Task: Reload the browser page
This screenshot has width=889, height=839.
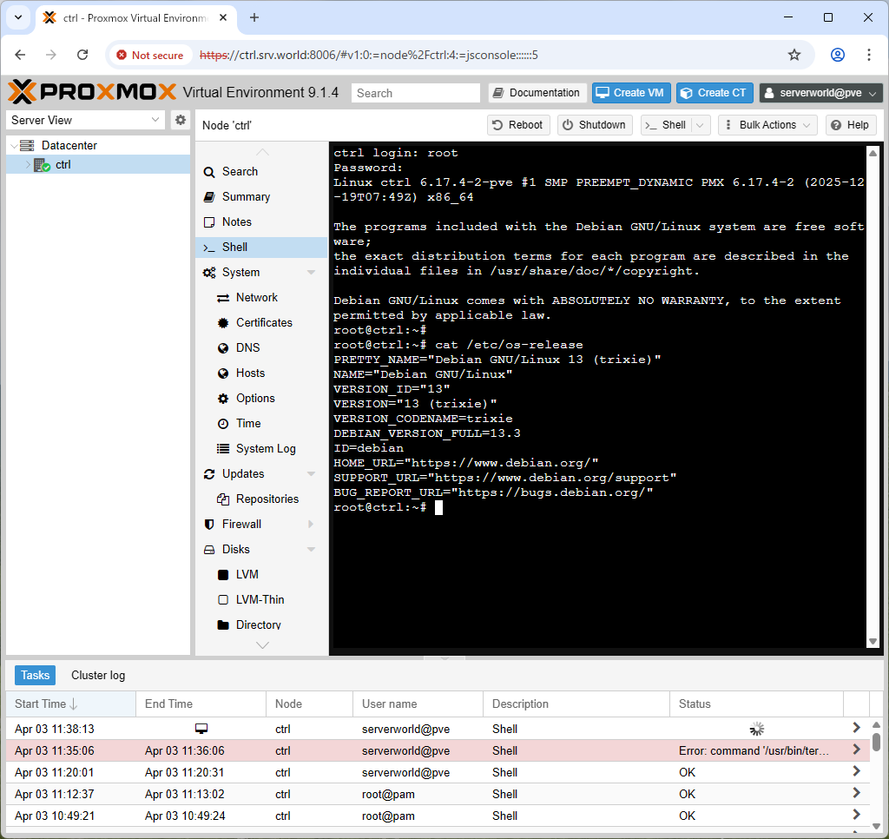Action: coord(82,55)
